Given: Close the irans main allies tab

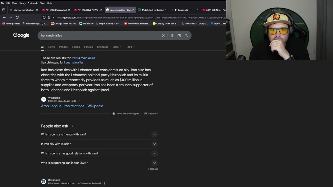Looking at the screenshot, I should 133,10.
